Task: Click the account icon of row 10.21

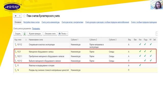Action: [x=16, y=52]
